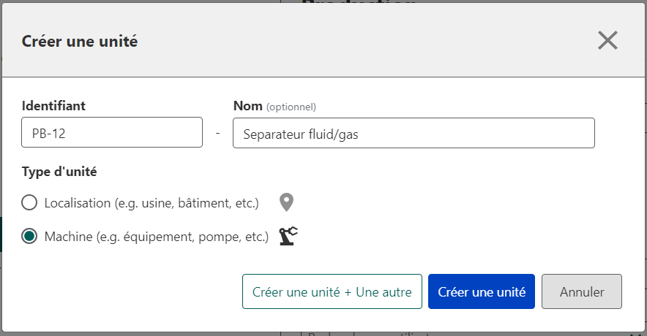This screenshot has width=647, height=336.
Task: Select the Machine radio button
Action: click(x=30, y=236)
